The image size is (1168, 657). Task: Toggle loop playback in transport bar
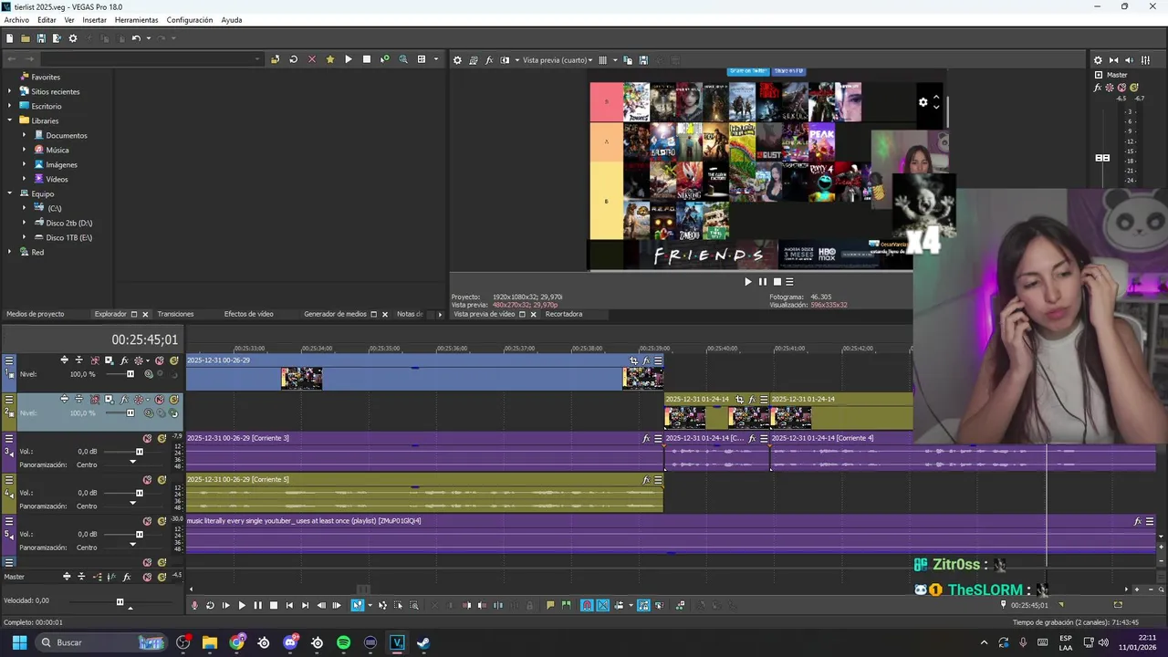pos(210,605)
